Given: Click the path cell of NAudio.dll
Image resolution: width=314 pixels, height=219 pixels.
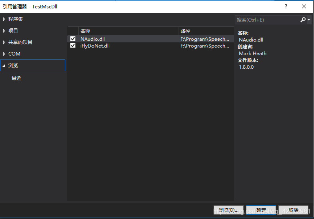Looking at the screenshot, I should 205,39.
